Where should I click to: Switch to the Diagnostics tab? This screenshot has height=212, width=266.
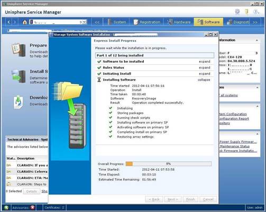[238, 22]
